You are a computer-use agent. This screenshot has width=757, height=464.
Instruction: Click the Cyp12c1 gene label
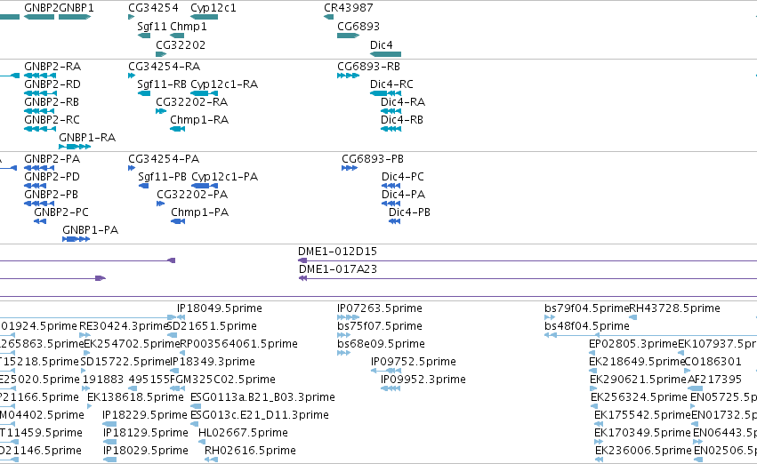point(213,8)
